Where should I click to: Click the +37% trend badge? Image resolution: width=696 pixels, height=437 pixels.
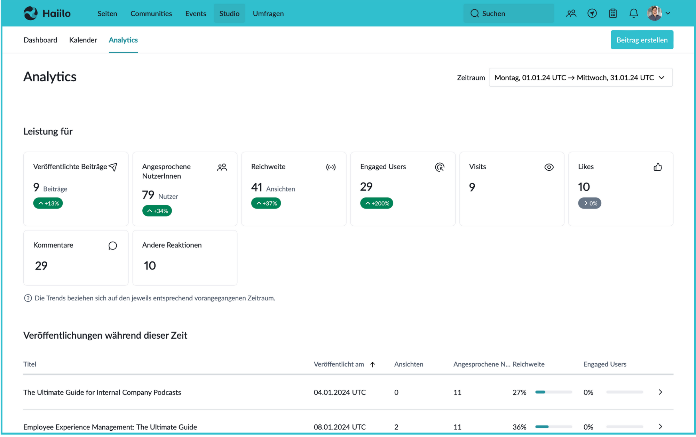point(266,203)
